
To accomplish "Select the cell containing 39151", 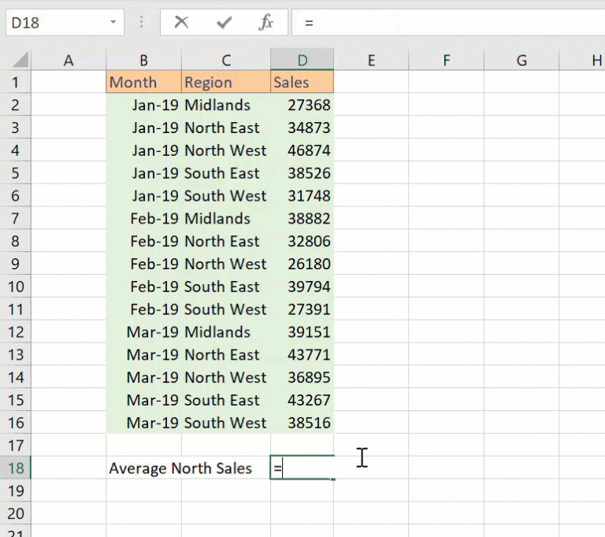I will tap(302, 331).
